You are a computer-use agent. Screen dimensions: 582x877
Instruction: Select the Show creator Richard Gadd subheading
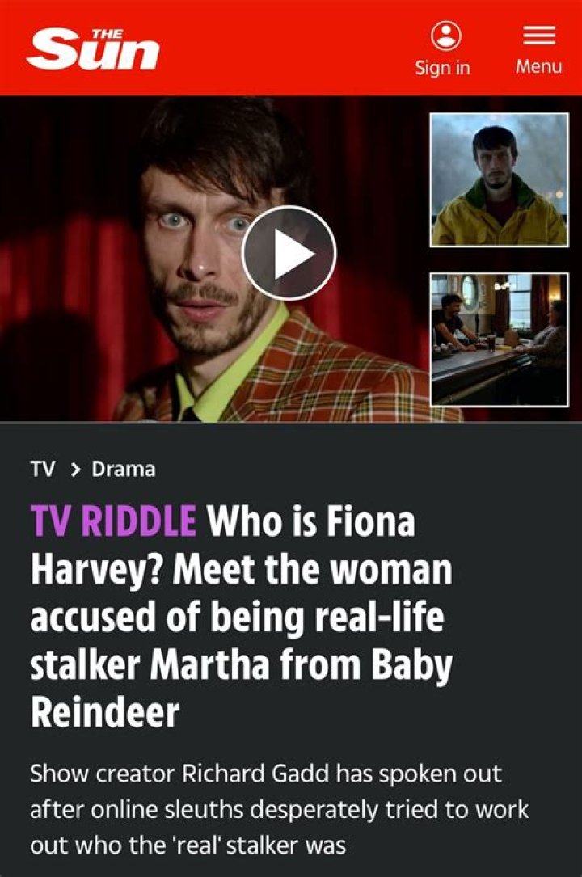pyautogui.click(x=279, y=809)
